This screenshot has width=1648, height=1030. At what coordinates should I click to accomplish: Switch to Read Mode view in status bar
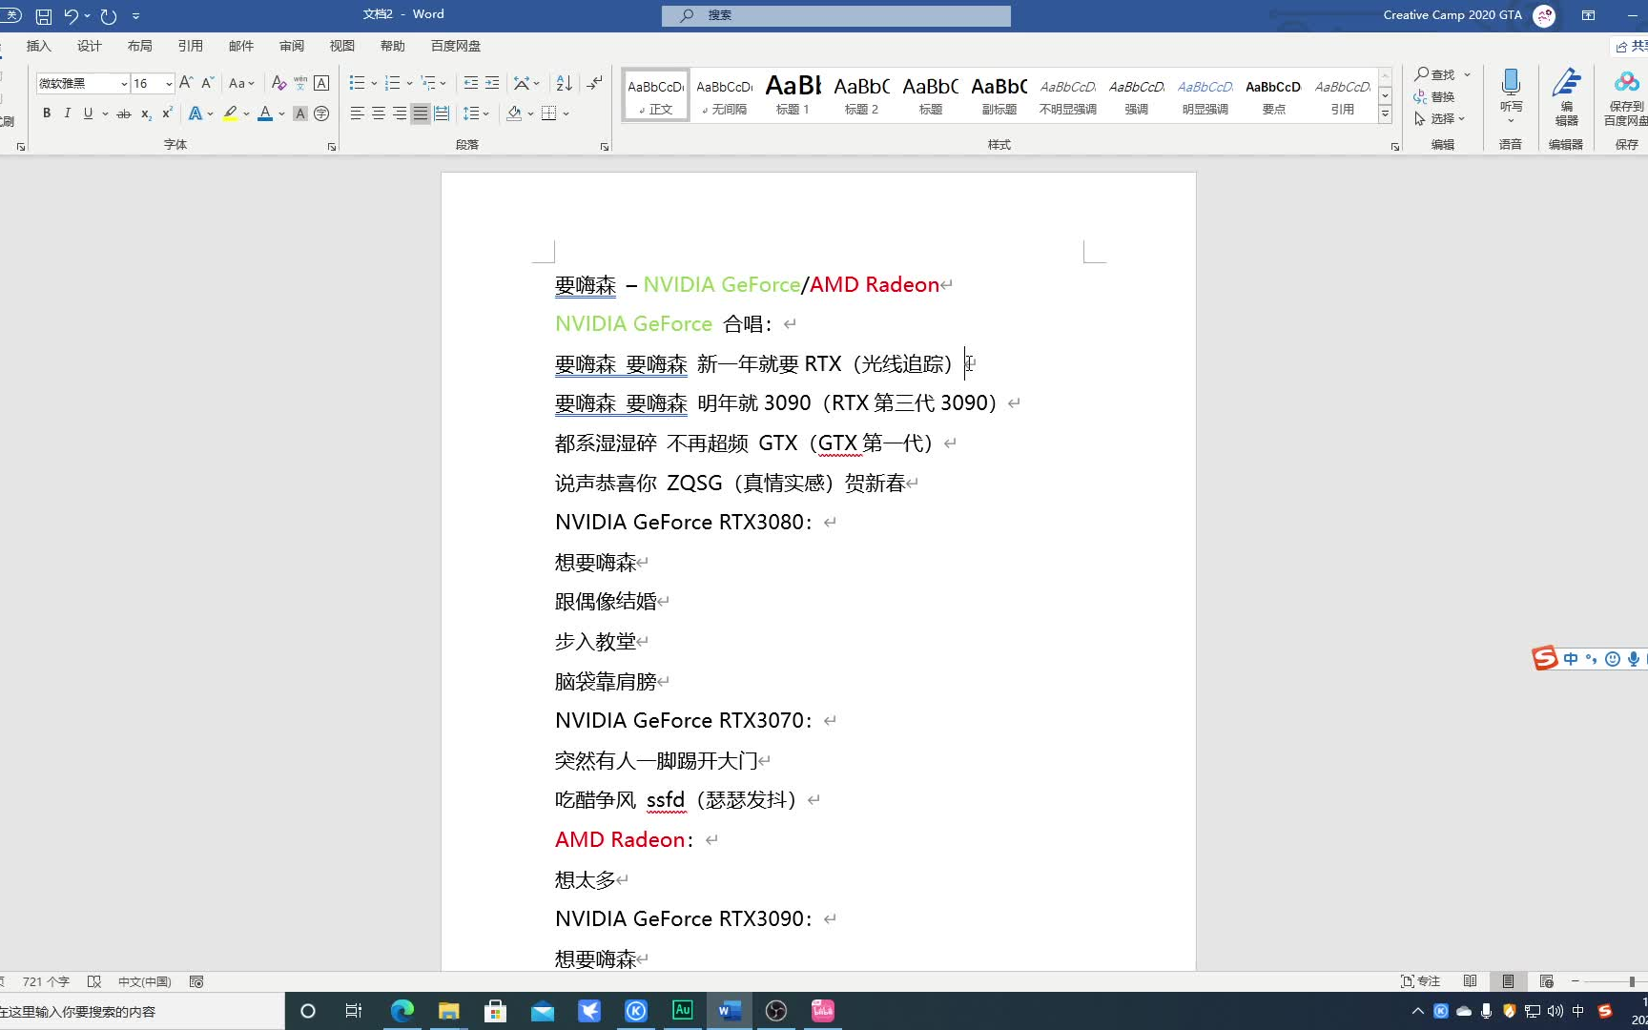[x=1470, y=981]
